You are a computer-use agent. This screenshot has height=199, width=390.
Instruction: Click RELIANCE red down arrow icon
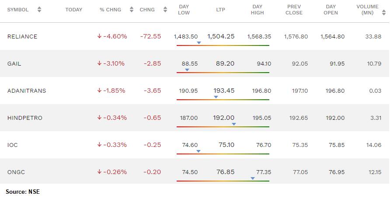point(100,36)
